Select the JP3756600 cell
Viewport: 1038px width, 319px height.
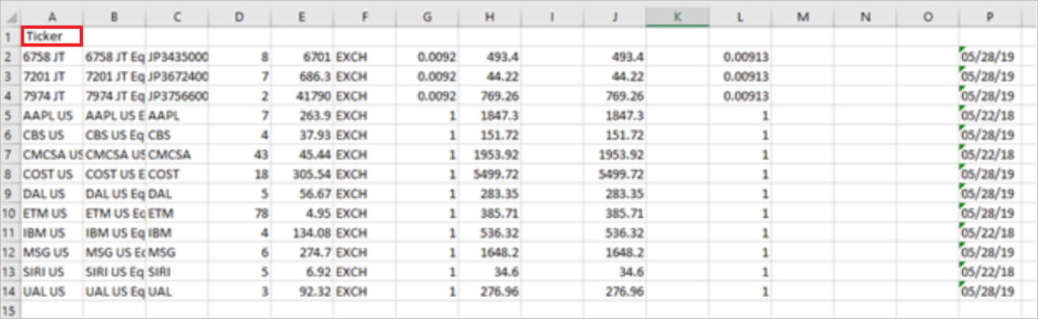click(x=177, y=96)
